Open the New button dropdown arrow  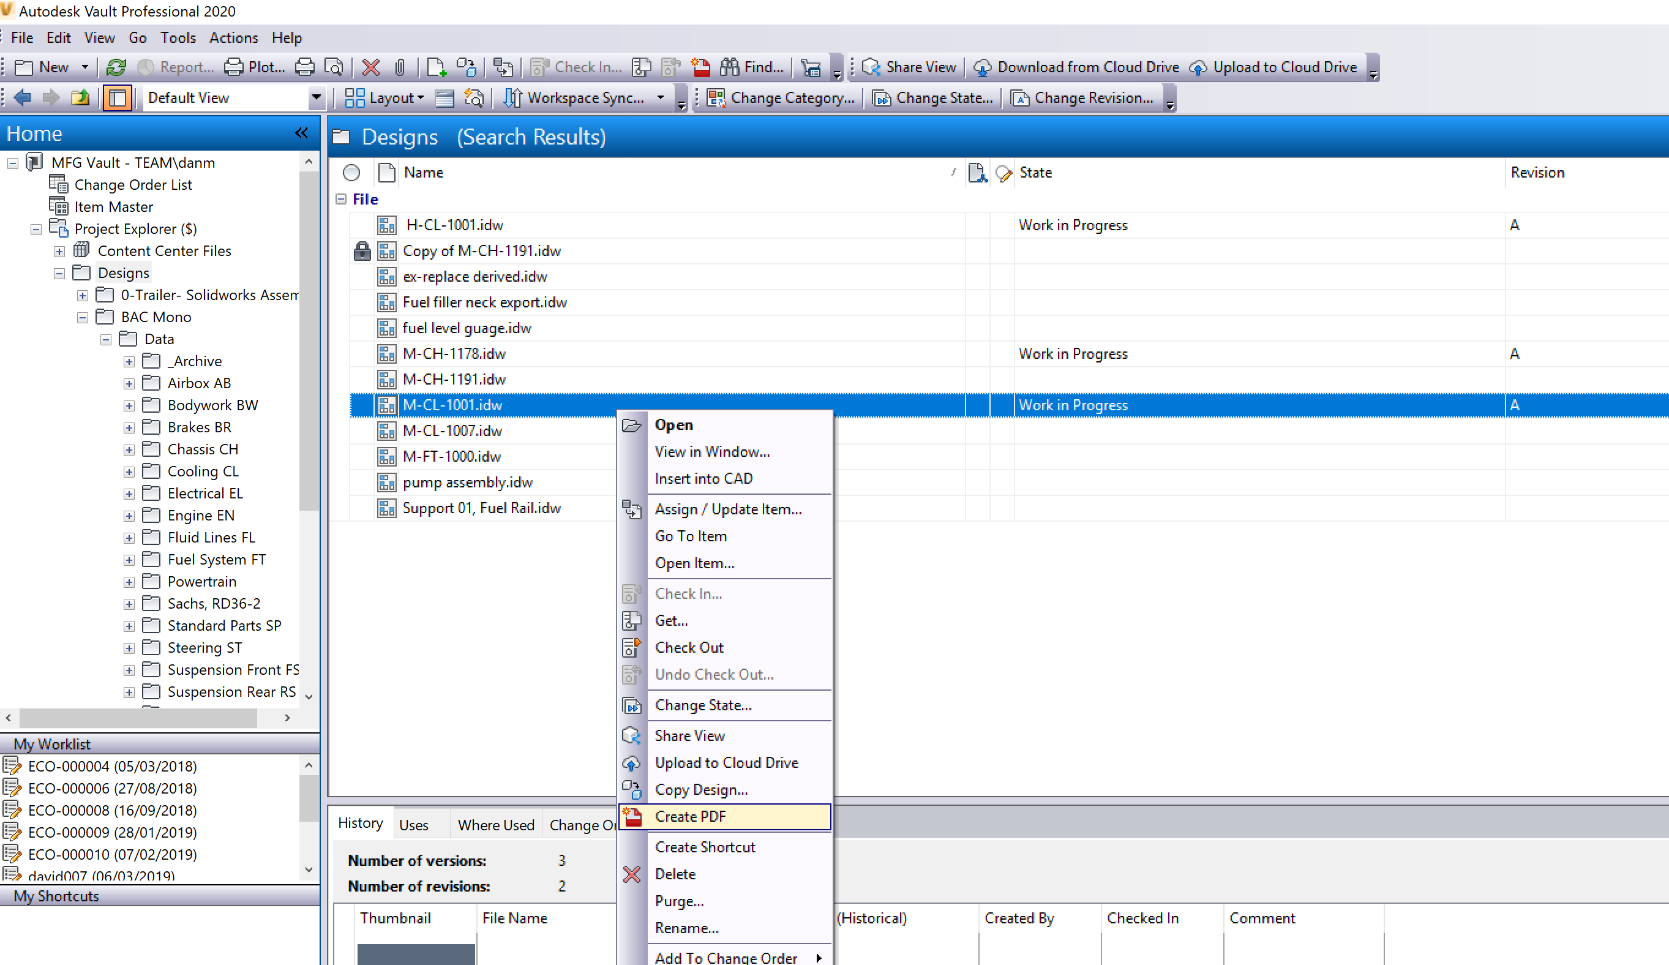84,67
